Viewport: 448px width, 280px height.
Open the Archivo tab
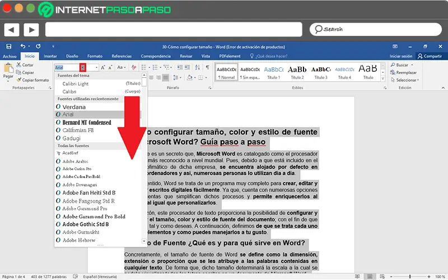(10, 57)
